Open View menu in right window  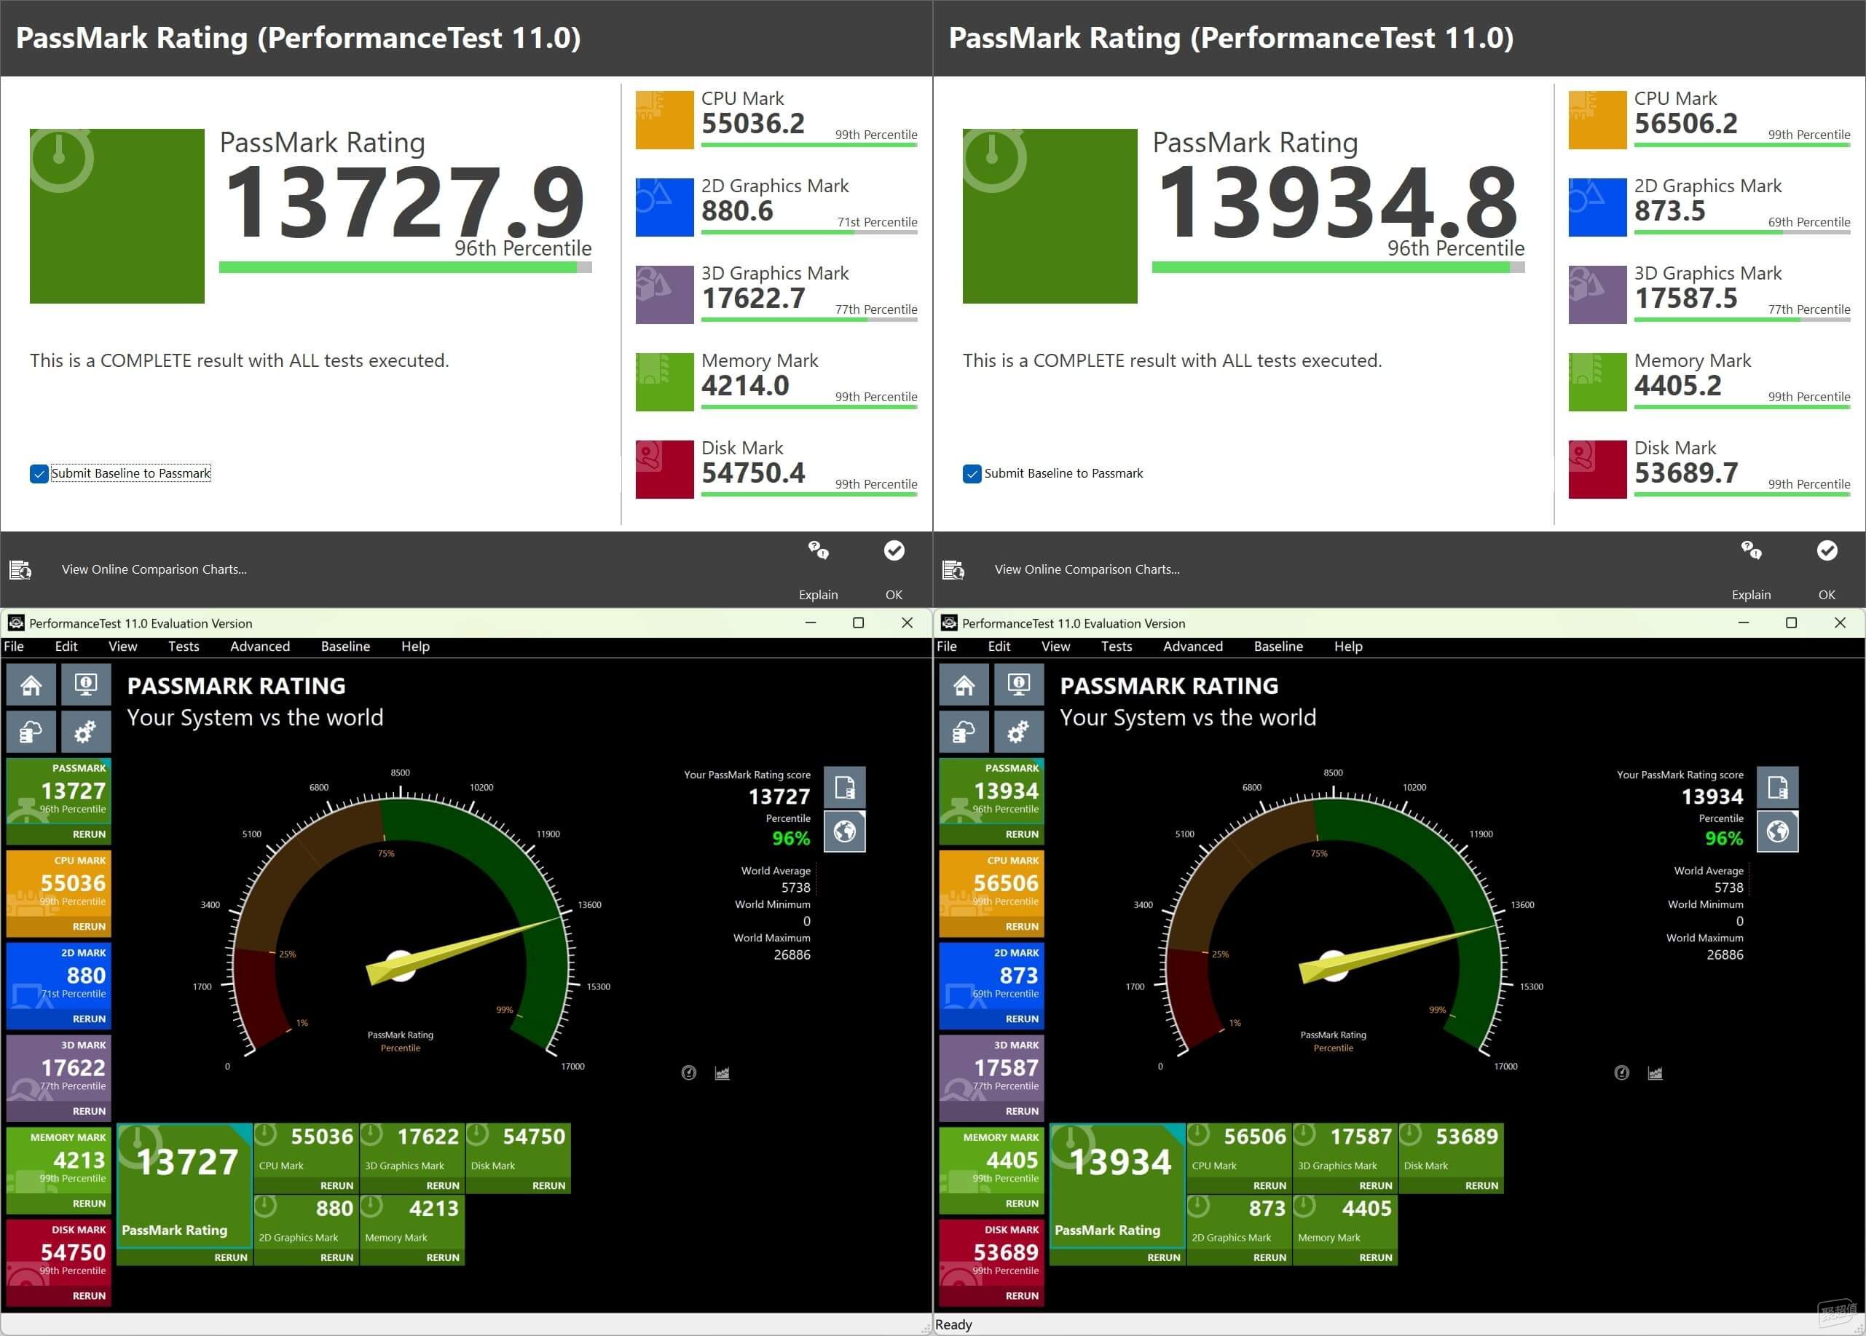click(x=1055, y=647)
